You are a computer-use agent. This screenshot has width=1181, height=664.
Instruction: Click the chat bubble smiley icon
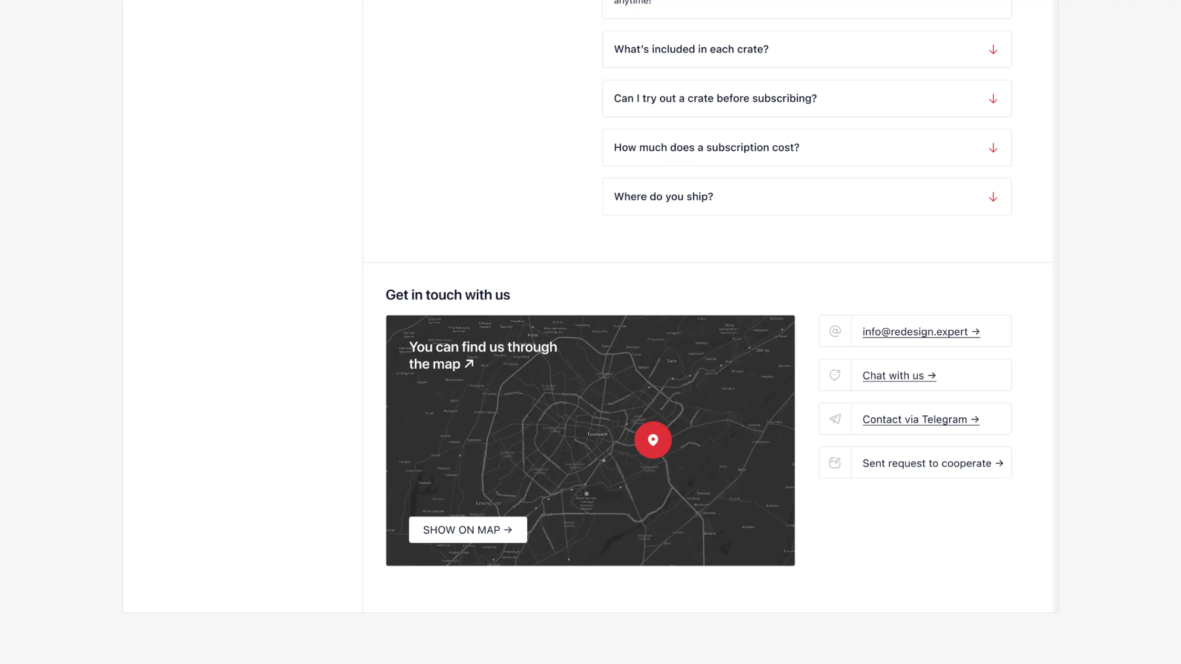[x=835, y=375]
